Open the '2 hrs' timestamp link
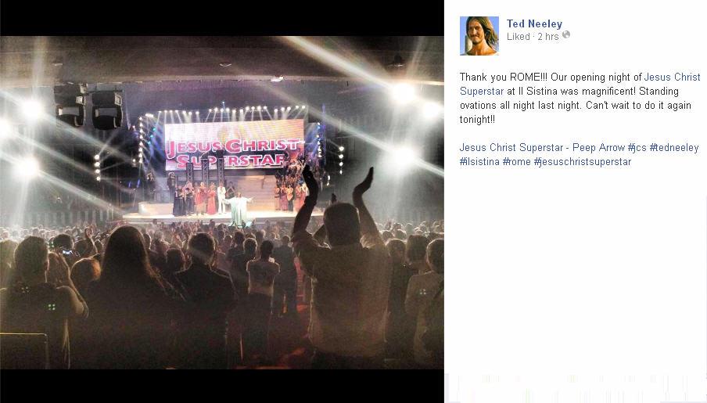The image size is (707, 403). pyautogui.click(x=547, y=37)
